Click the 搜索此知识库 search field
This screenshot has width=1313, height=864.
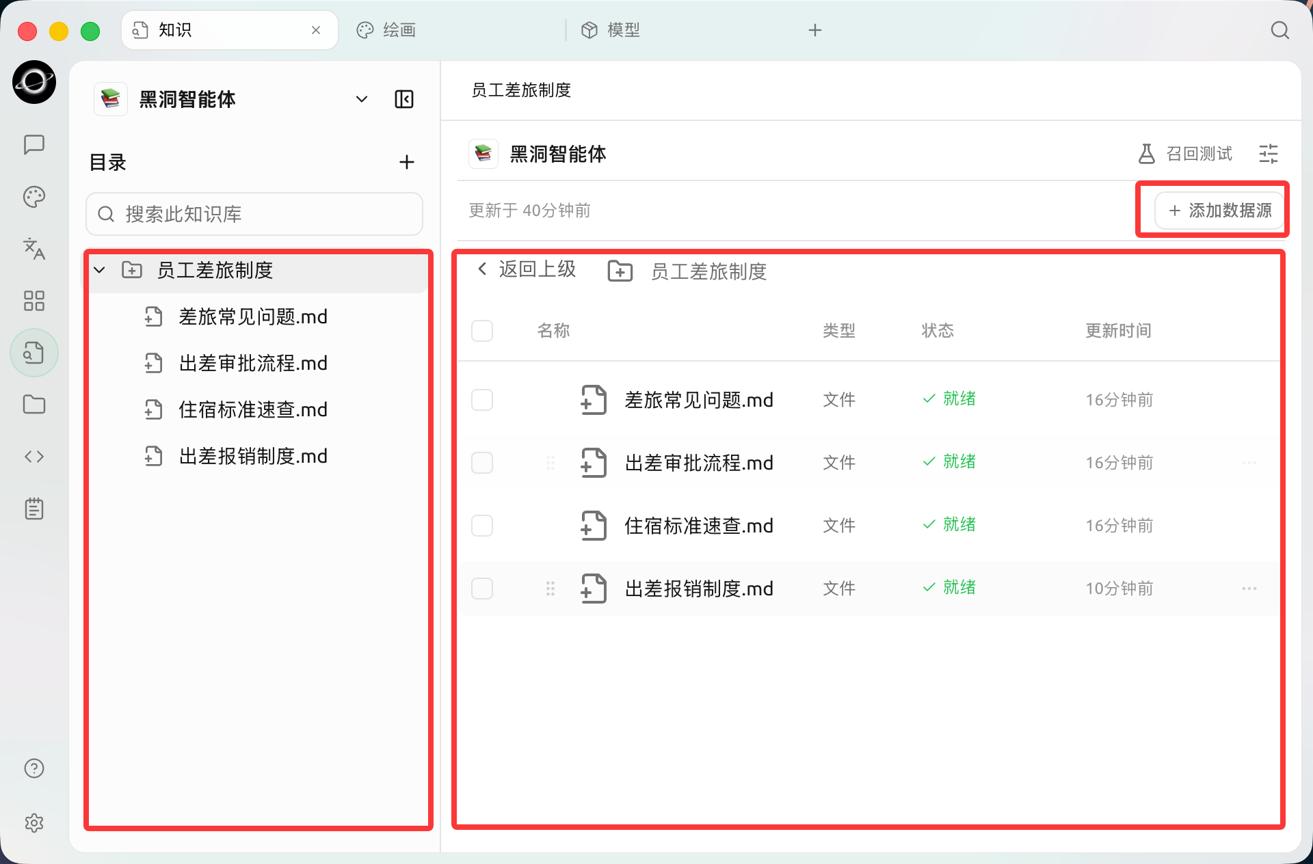(254, 214)
